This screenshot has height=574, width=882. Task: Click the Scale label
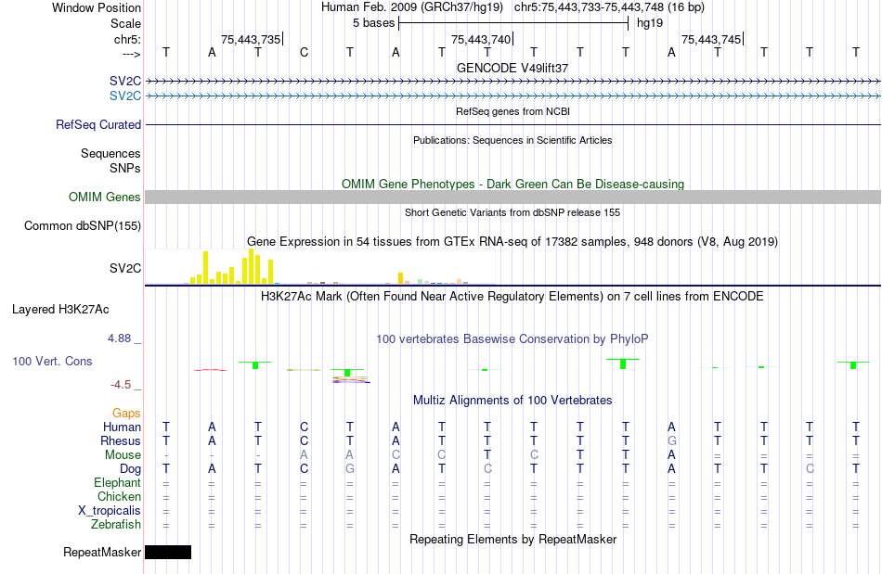[x=125, y=23]
